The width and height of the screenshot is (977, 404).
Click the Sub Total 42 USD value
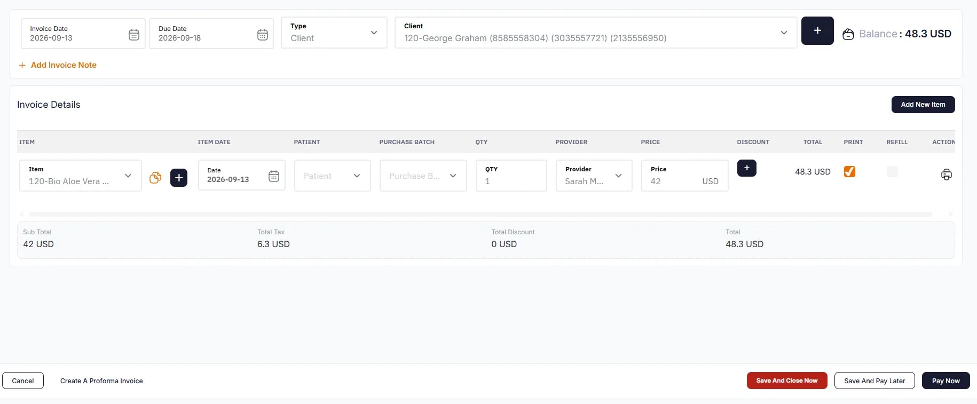38,244
